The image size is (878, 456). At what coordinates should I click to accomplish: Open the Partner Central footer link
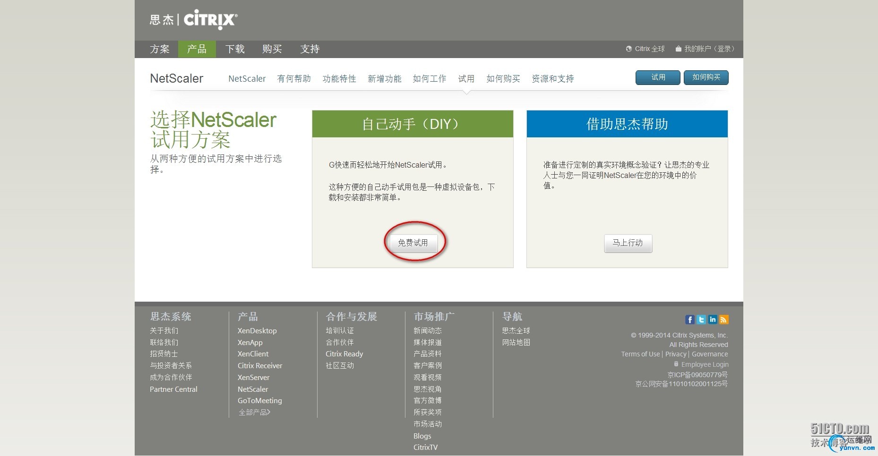[173, 389]
